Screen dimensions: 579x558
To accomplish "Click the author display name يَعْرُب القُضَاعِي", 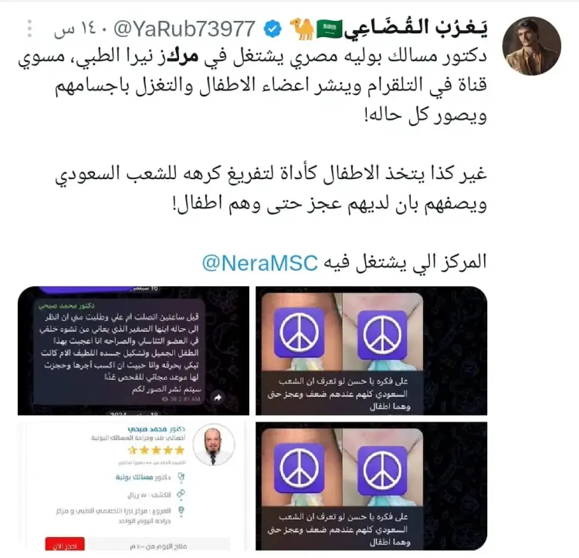I will click(416, 29).
